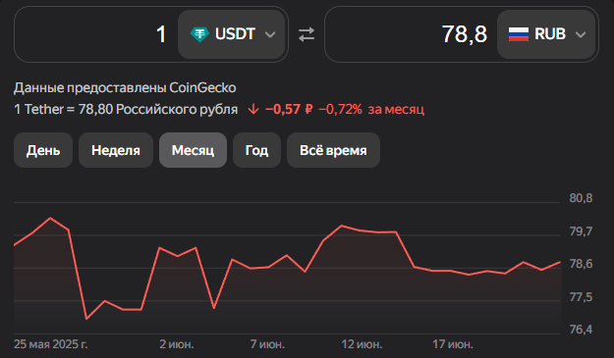
Task: Open the RUB currency selector
Action: (x=546, y=34)
